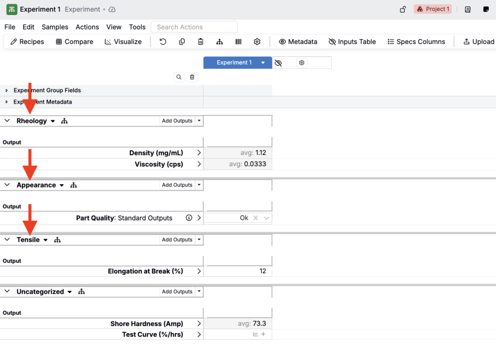This screenshot has height=349, width=496.
Task: Expand the Experiment Group Fields row
Action: (x=7, y=91)
